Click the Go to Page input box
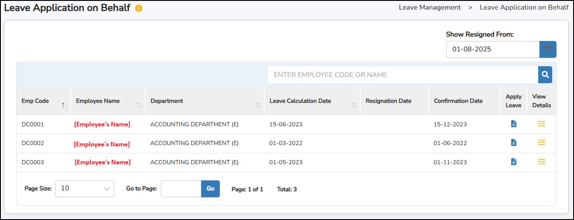 (x=181, y=189)
